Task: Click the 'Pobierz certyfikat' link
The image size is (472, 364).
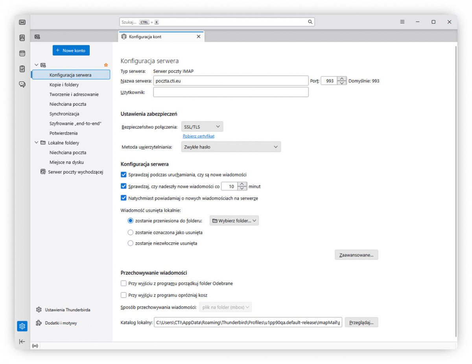Action: click(x=198, y=136)
